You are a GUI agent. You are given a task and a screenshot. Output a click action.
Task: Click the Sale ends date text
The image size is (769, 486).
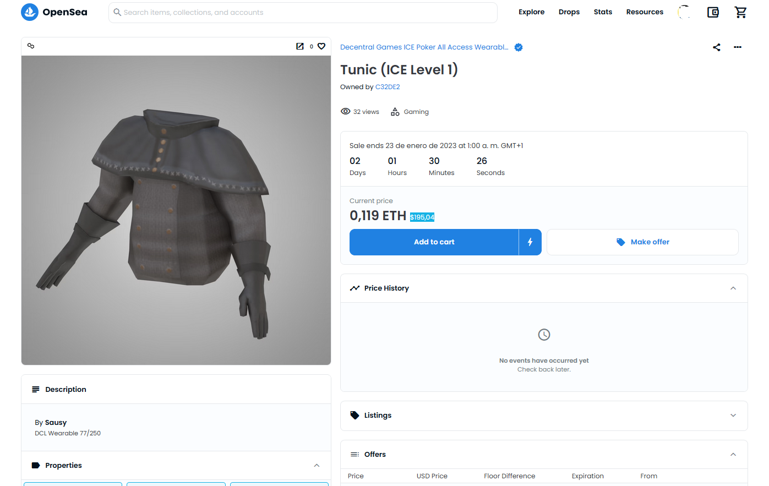click(436, 146)
